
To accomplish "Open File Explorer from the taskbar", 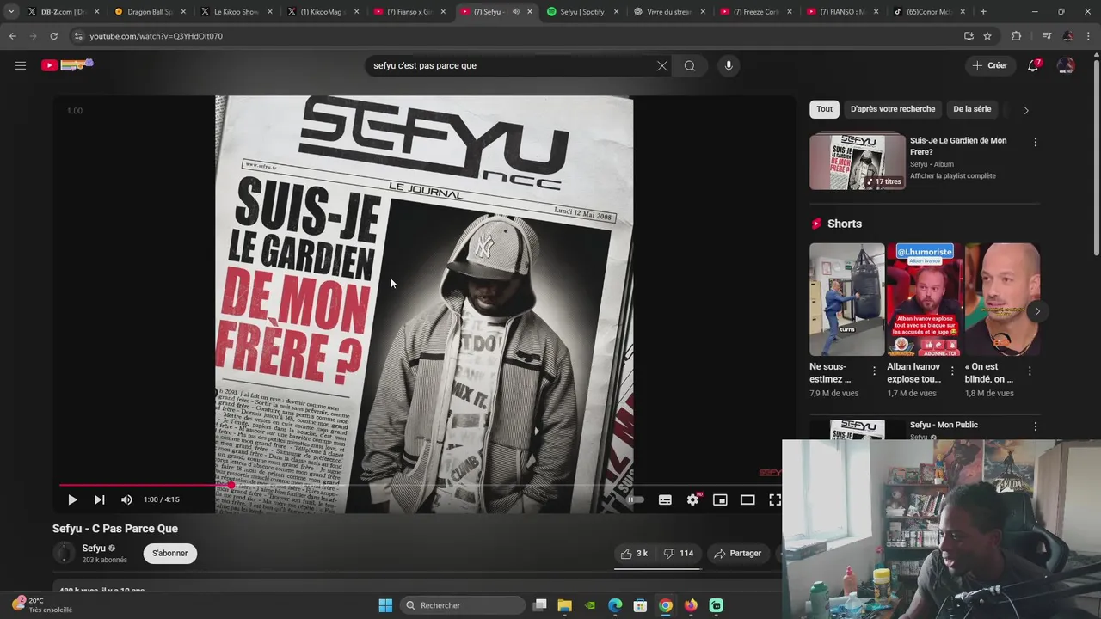I will pyautogui.click(x=565, y=605).
